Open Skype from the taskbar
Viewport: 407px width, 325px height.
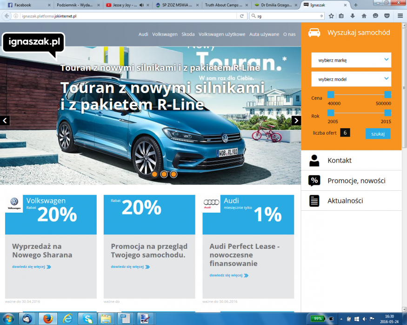coord(87,319)
